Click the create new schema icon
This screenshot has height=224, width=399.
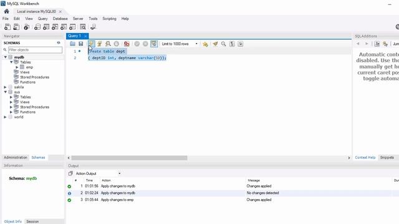pyautogui.click(x=37, y=27)
